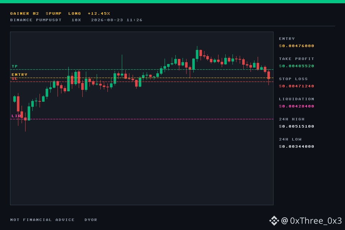Click BINANCE PUMPUSDT pair text
This screenshot has width=345, height=230.
point(36,20)
